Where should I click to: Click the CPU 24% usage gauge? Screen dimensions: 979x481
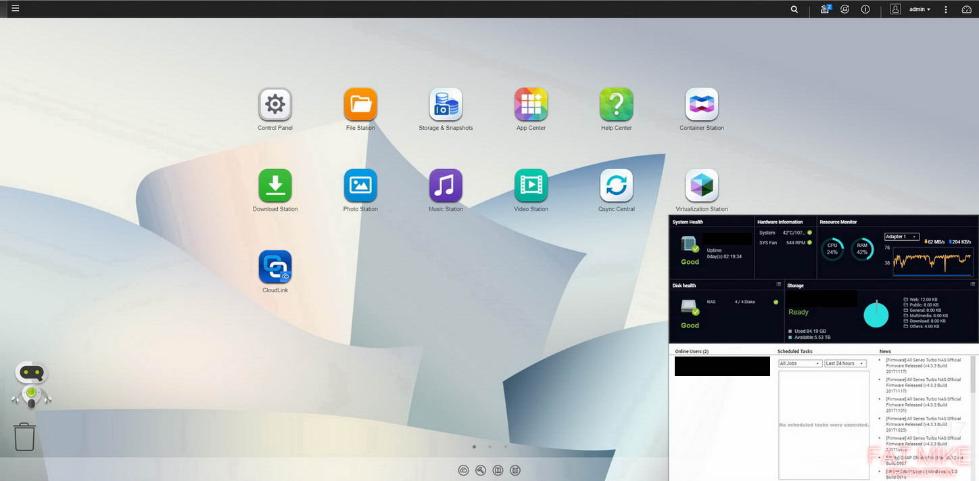(832, 249)
